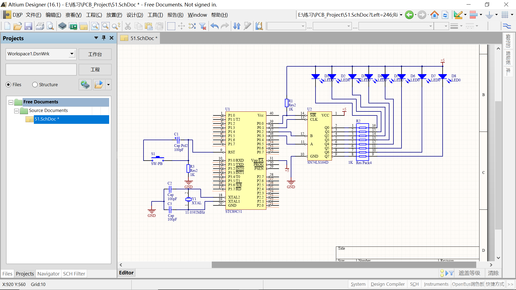The width and height of the screenshot is (516, 290).
Task: Zoom area with the dashed-box magnifier icon
Action: tap(105, 26)
